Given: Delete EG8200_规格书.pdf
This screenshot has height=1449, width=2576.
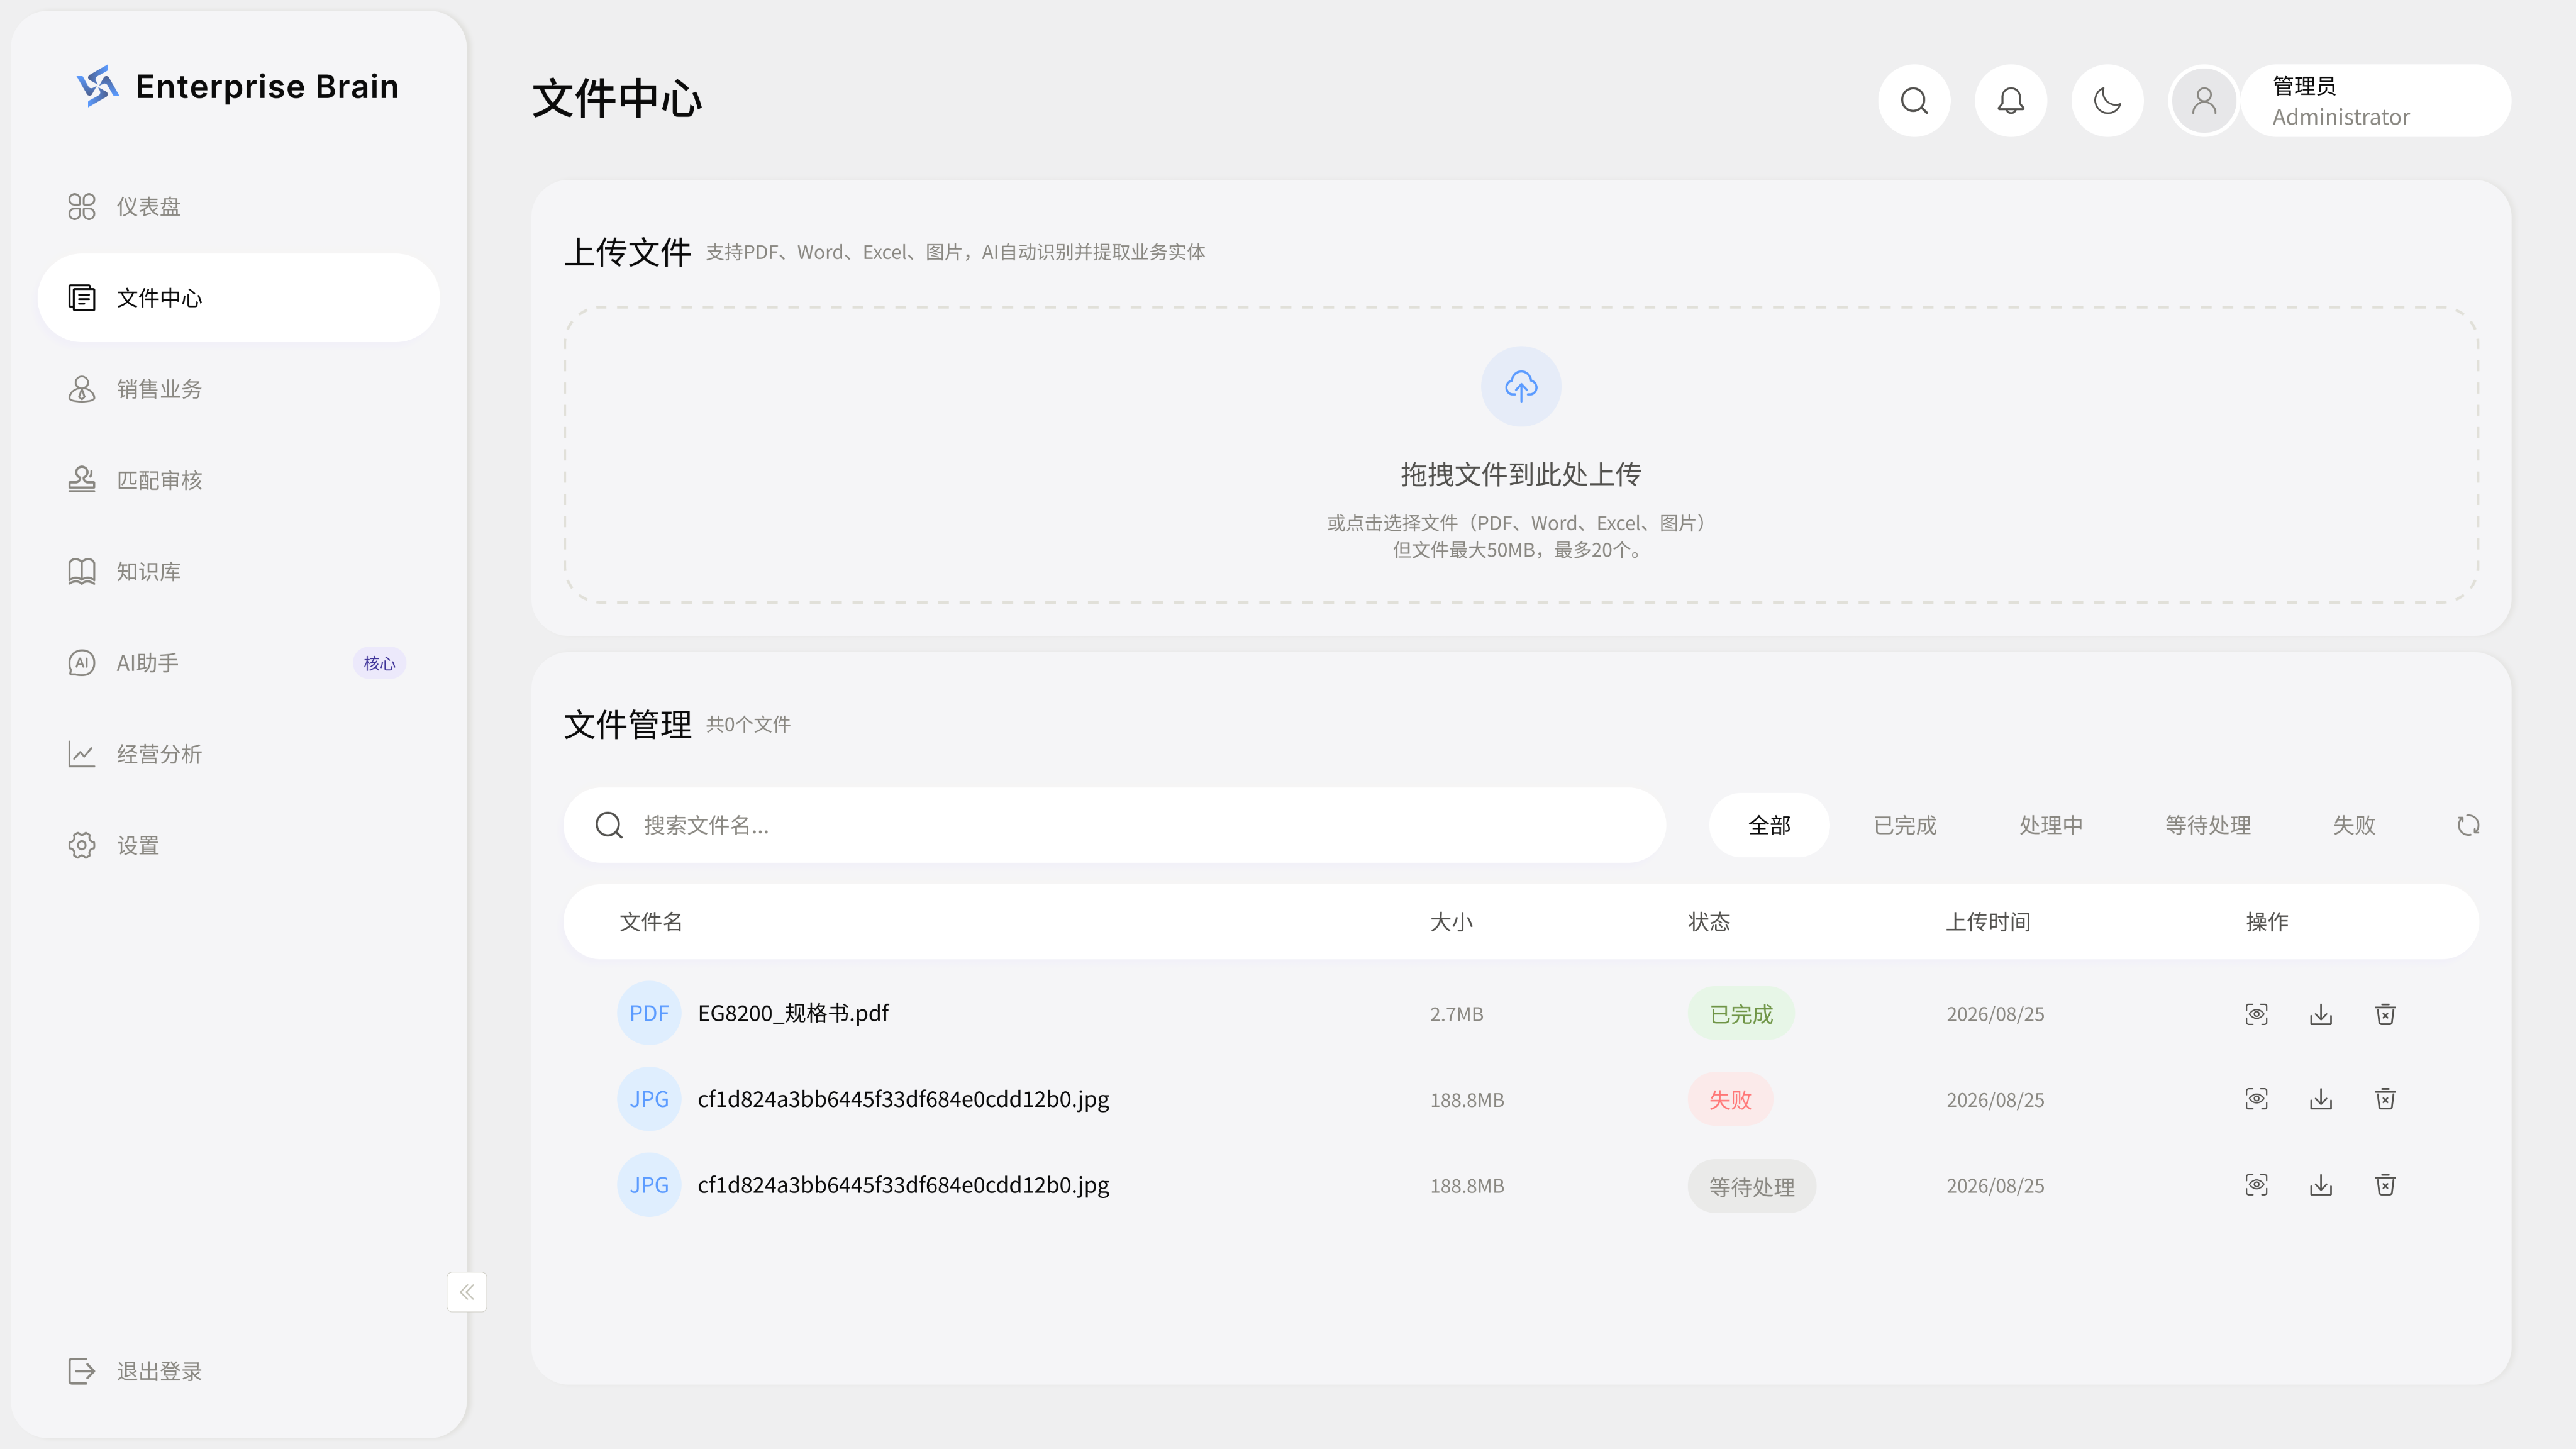Looking at the screenshot, I should point(2385,1014).
